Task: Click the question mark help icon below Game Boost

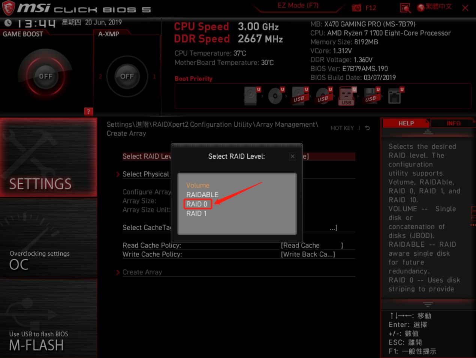Action: pos(88,112)
